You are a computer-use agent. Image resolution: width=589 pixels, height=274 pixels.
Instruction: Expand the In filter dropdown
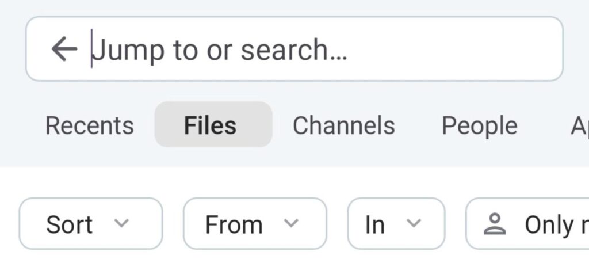tap(396, 223)
